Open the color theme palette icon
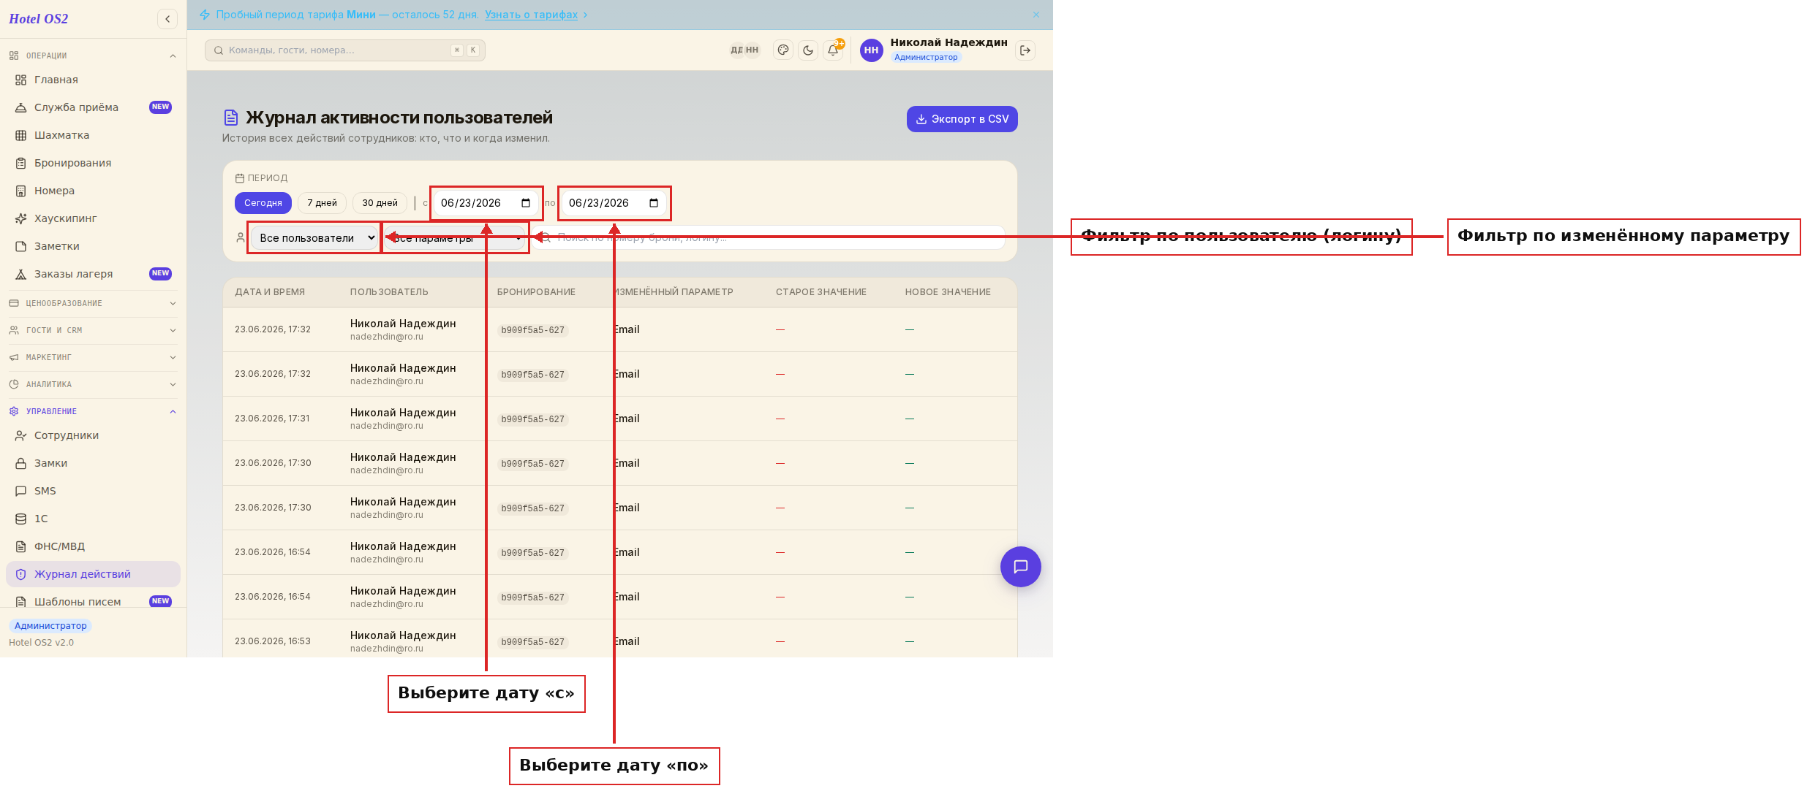The width and height of the screenshot is (1818, 802). [x=783, y=50]
